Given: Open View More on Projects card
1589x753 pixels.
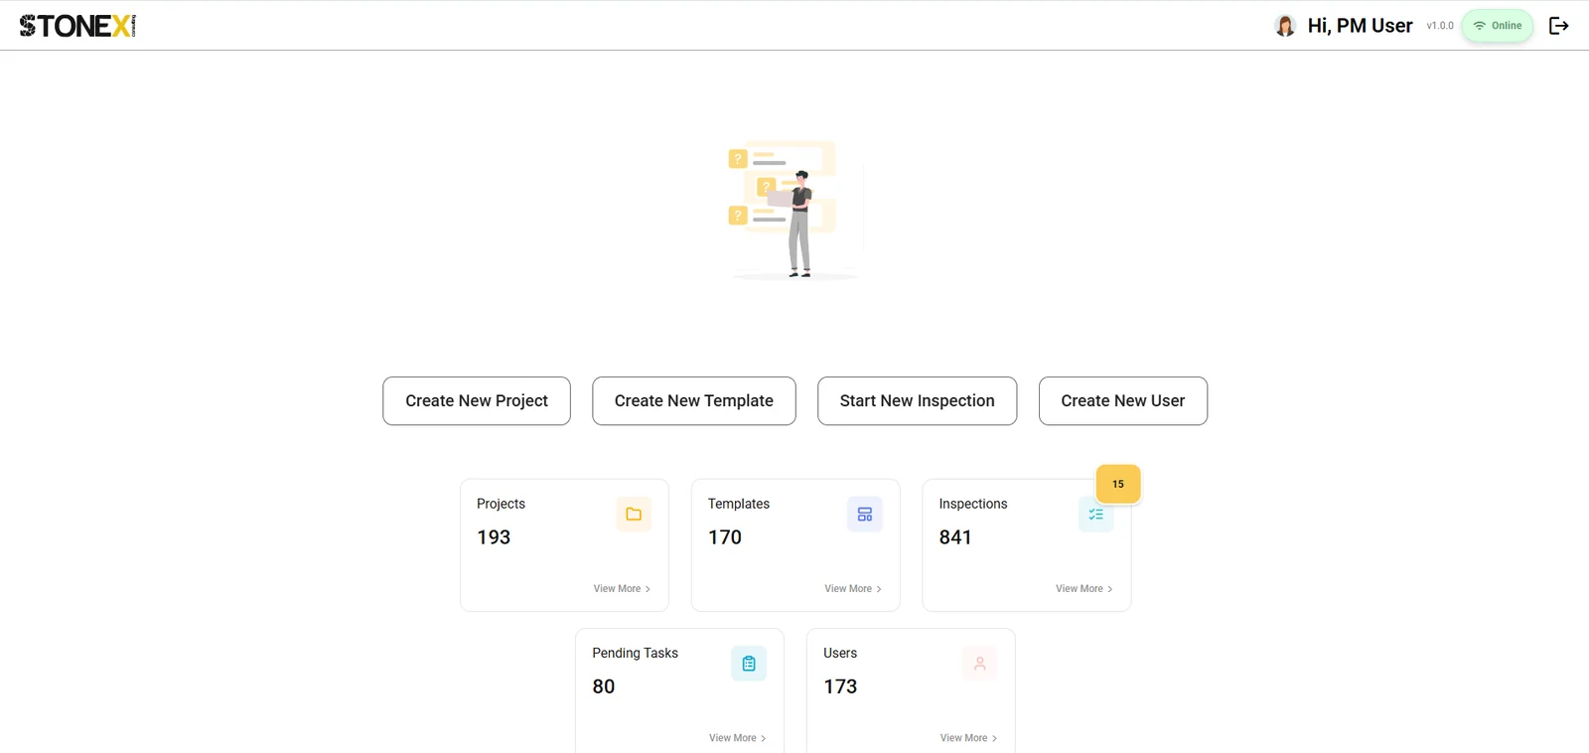Looking at the screenshot, I should [x=623, y=589].
